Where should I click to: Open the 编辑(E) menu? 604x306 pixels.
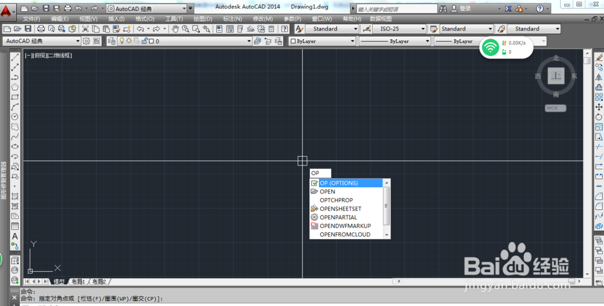pos(60,19)
